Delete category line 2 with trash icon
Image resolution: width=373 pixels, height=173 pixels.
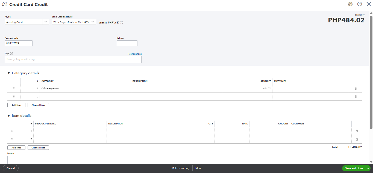356,97
